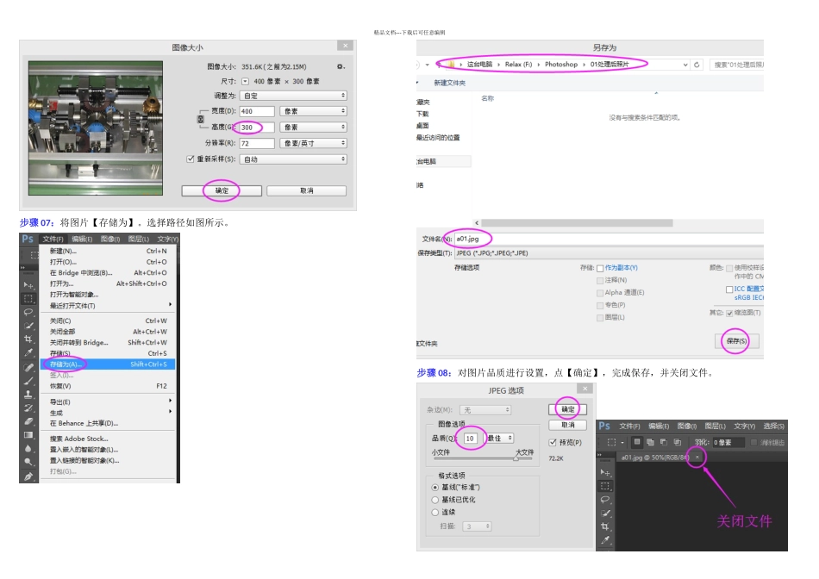The height and width of the screenshot is (579, 819).
Task: Open the 保存类型 JPEG format dropdown
Action: [609, 253]
